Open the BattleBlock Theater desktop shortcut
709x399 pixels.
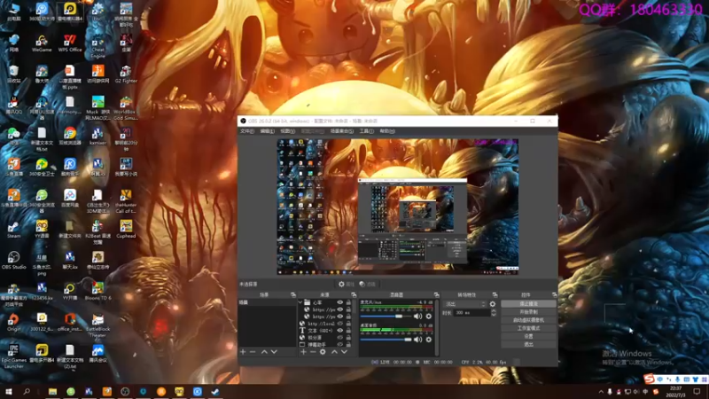coord(97,325)
